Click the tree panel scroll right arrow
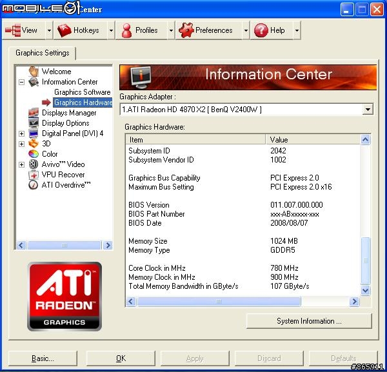The height and width of the screenshot is (372, 387). tap(108, 245)
